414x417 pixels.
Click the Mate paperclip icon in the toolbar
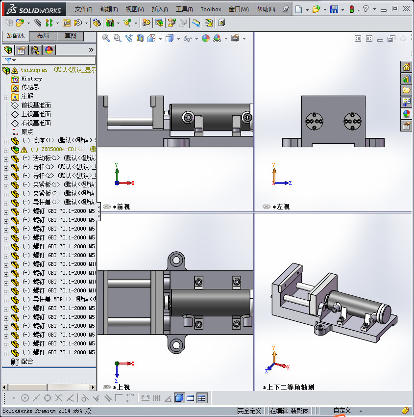click(38, 23)
